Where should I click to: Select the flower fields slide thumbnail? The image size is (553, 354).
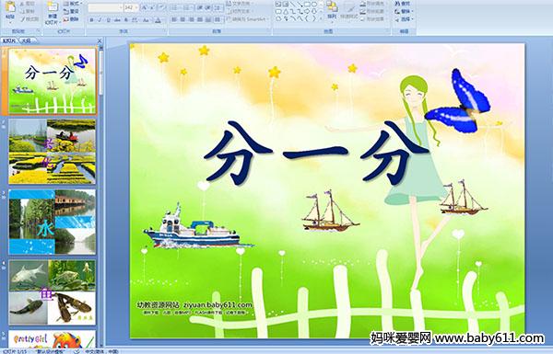(53, 152)
